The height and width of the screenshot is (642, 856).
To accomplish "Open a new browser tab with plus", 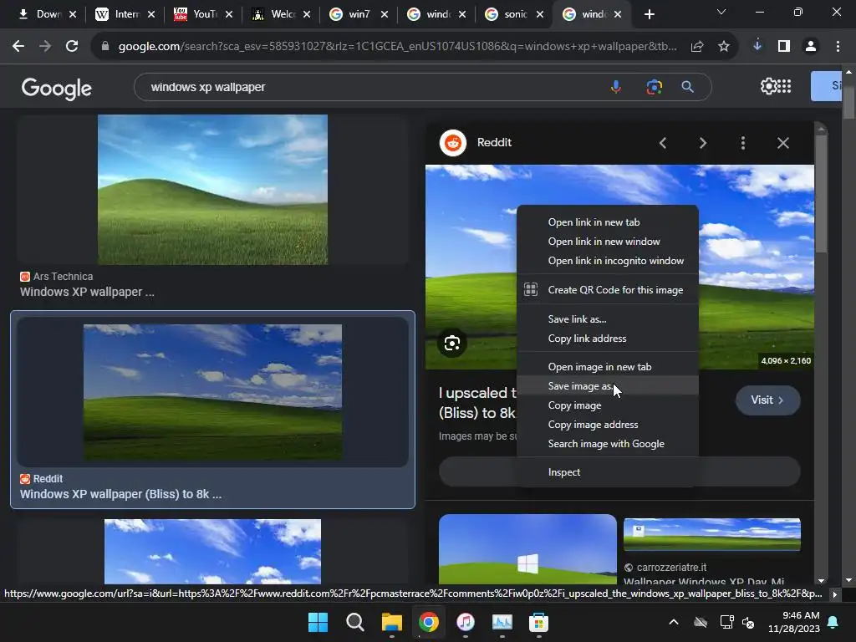I will pos(649,14).
